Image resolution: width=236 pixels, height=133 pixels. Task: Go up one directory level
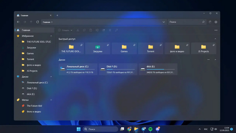[31, 22]
